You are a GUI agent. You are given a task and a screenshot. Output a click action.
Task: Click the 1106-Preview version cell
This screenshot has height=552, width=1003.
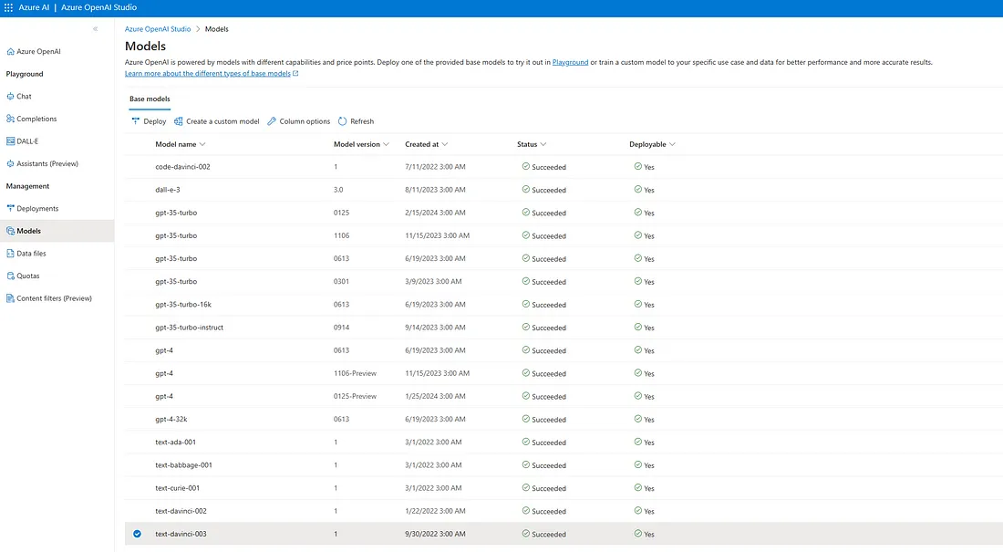(355, 373)
